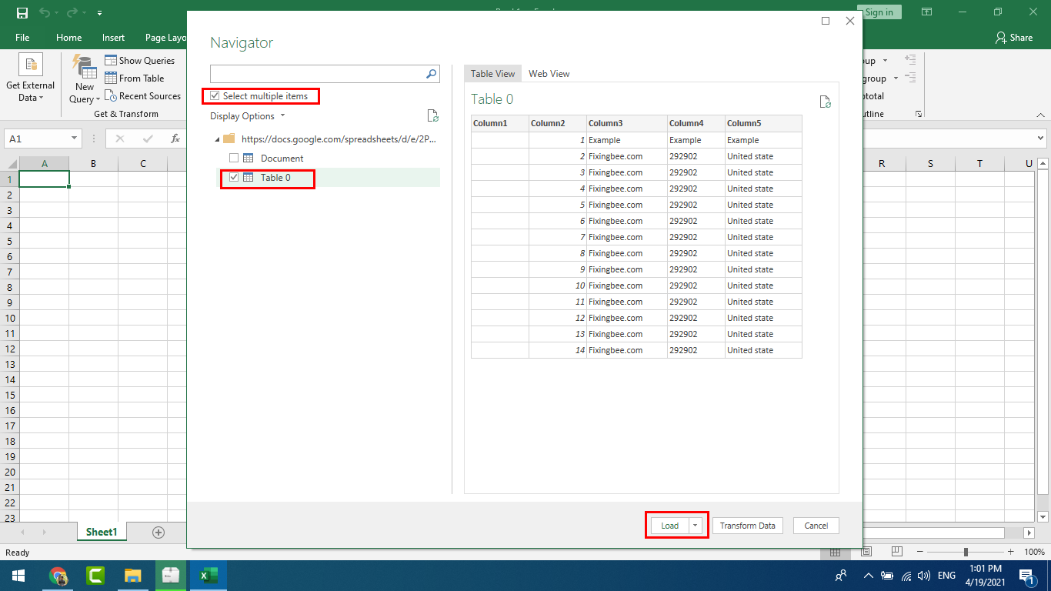1051x591 pixels.
Task: Open the Insert ribbon tab
Action: 113,38
